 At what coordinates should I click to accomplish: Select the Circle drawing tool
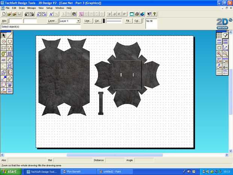[x=4, y=41]
